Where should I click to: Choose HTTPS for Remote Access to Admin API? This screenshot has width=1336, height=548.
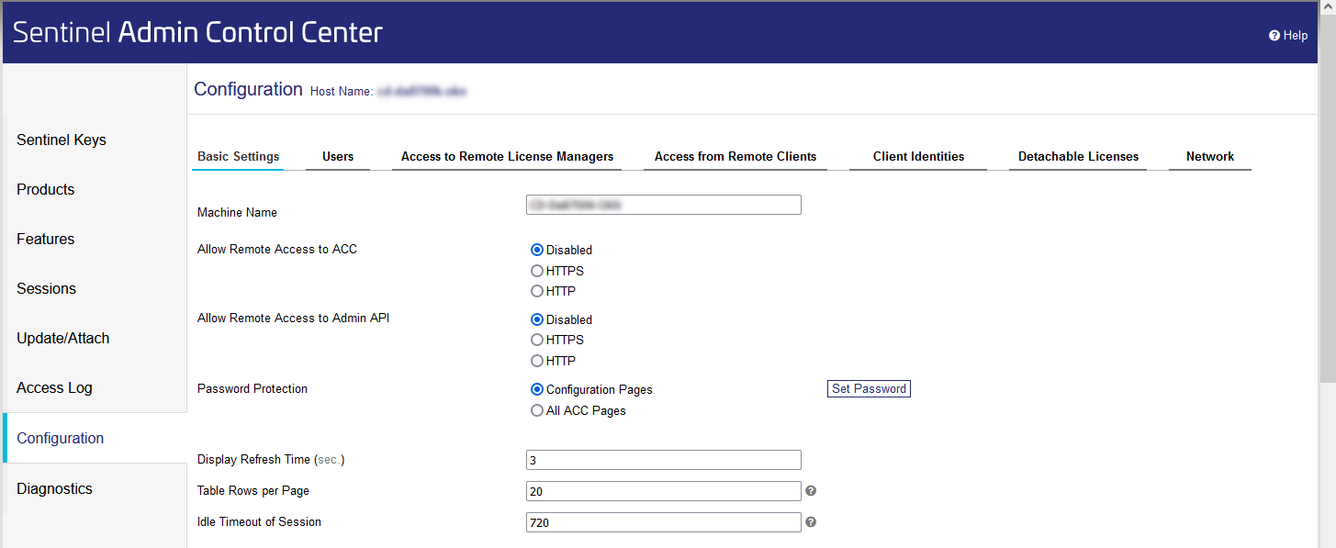point(537,340)
